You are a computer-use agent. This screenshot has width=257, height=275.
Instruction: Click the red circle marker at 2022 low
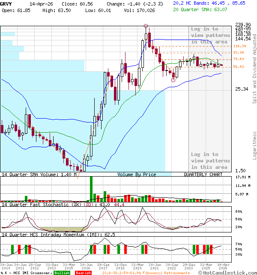(x=173, y=79)
